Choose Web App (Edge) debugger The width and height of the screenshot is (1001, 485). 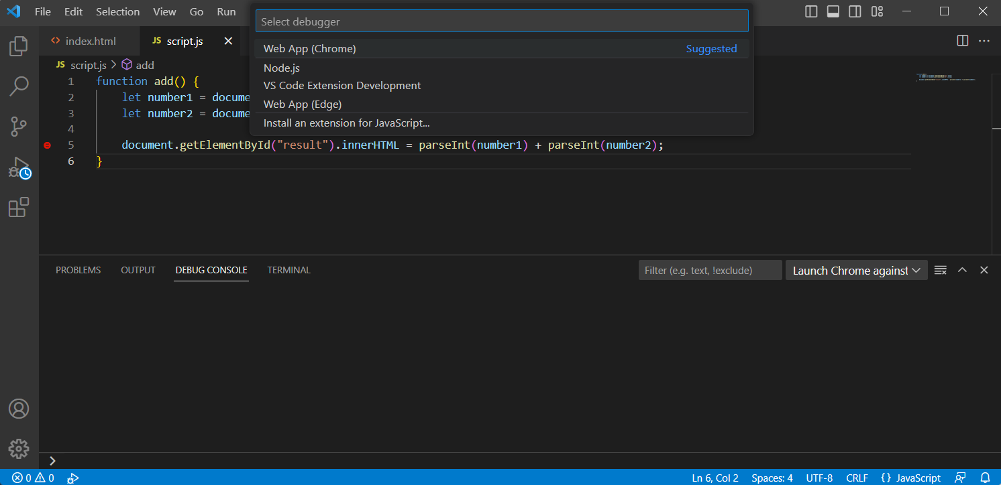pyautogui.click(x=502, y=104)
